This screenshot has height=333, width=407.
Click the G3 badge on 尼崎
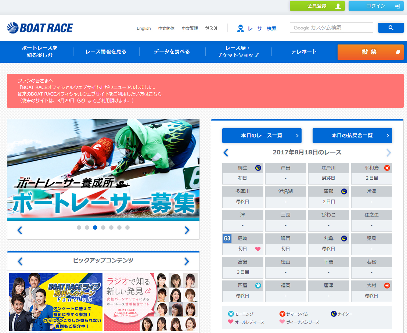227,239
